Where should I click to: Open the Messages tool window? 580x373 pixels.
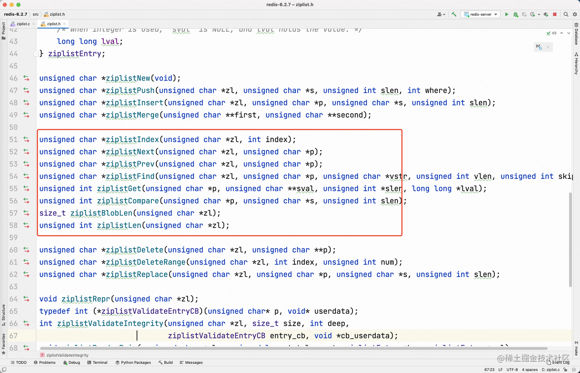[x=191, y=363]
